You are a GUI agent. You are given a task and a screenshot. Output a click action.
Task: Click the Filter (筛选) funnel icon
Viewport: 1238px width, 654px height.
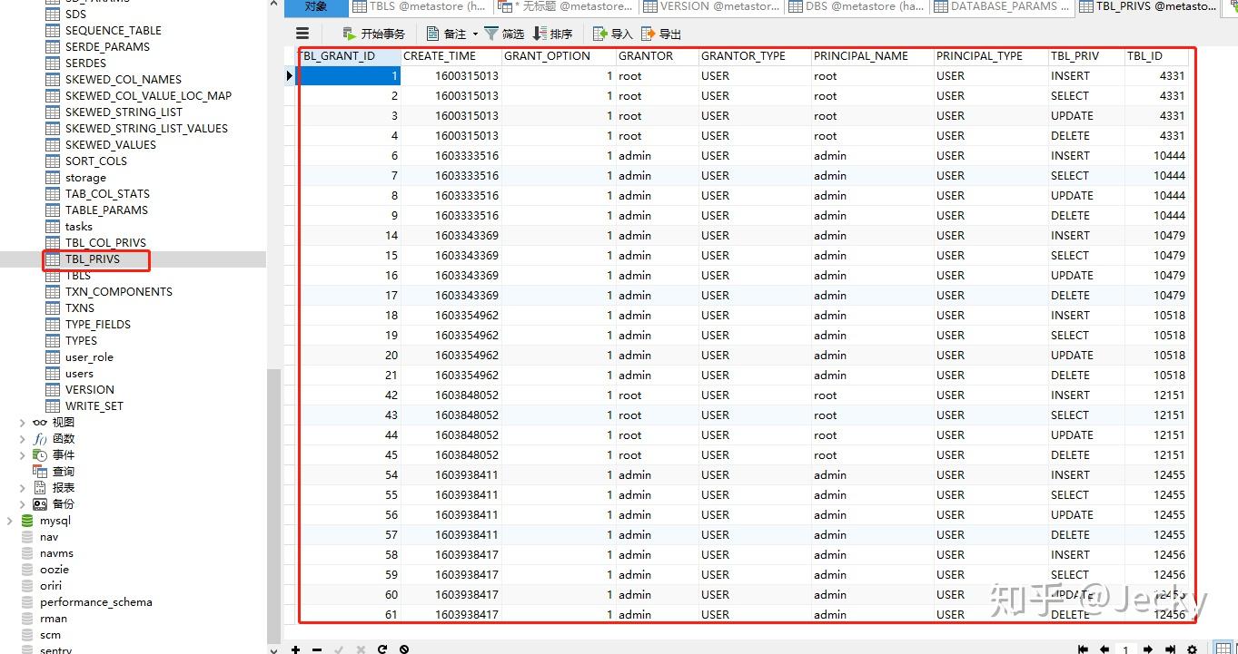[x=491, y=34]
